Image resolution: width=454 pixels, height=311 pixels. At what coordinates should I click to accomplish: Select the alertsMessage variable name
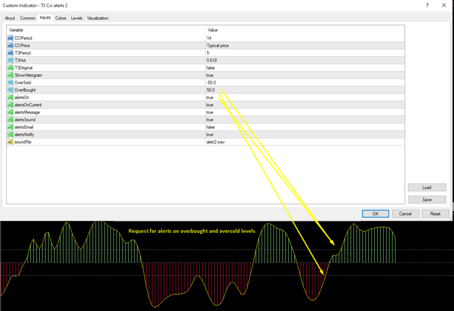[x=27, y=112]
